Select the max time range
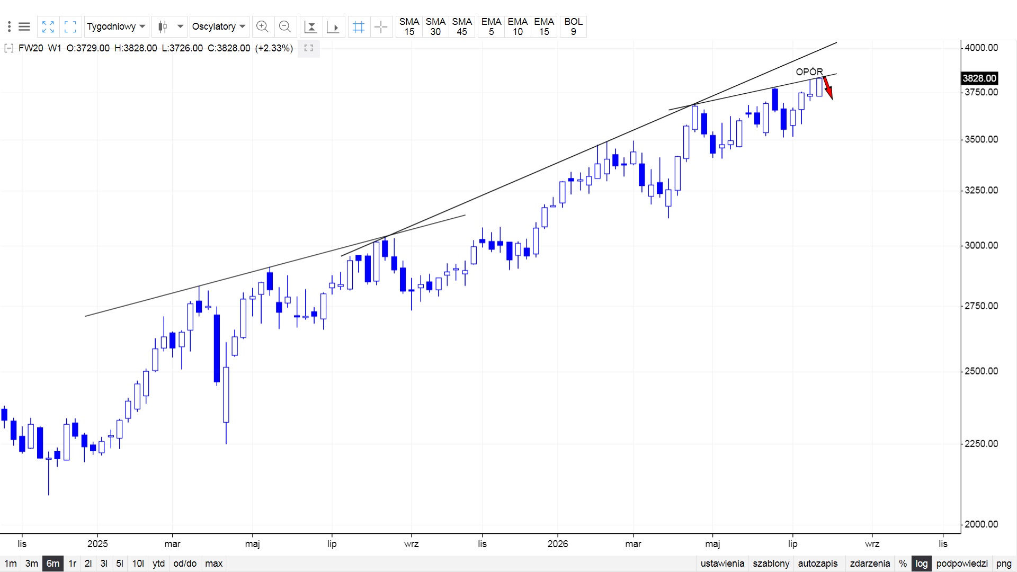Viewport: 1017px width, 572px height. click(214, 564)
